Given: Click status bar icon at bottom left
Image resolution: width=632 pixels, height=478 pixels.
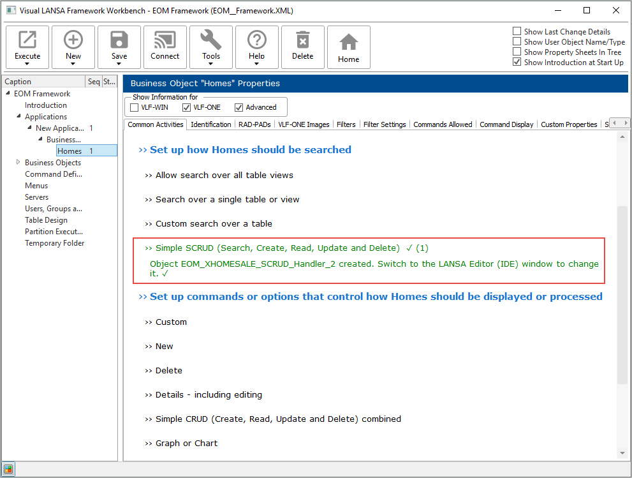Looking at the screenshot, I should 8,469.
